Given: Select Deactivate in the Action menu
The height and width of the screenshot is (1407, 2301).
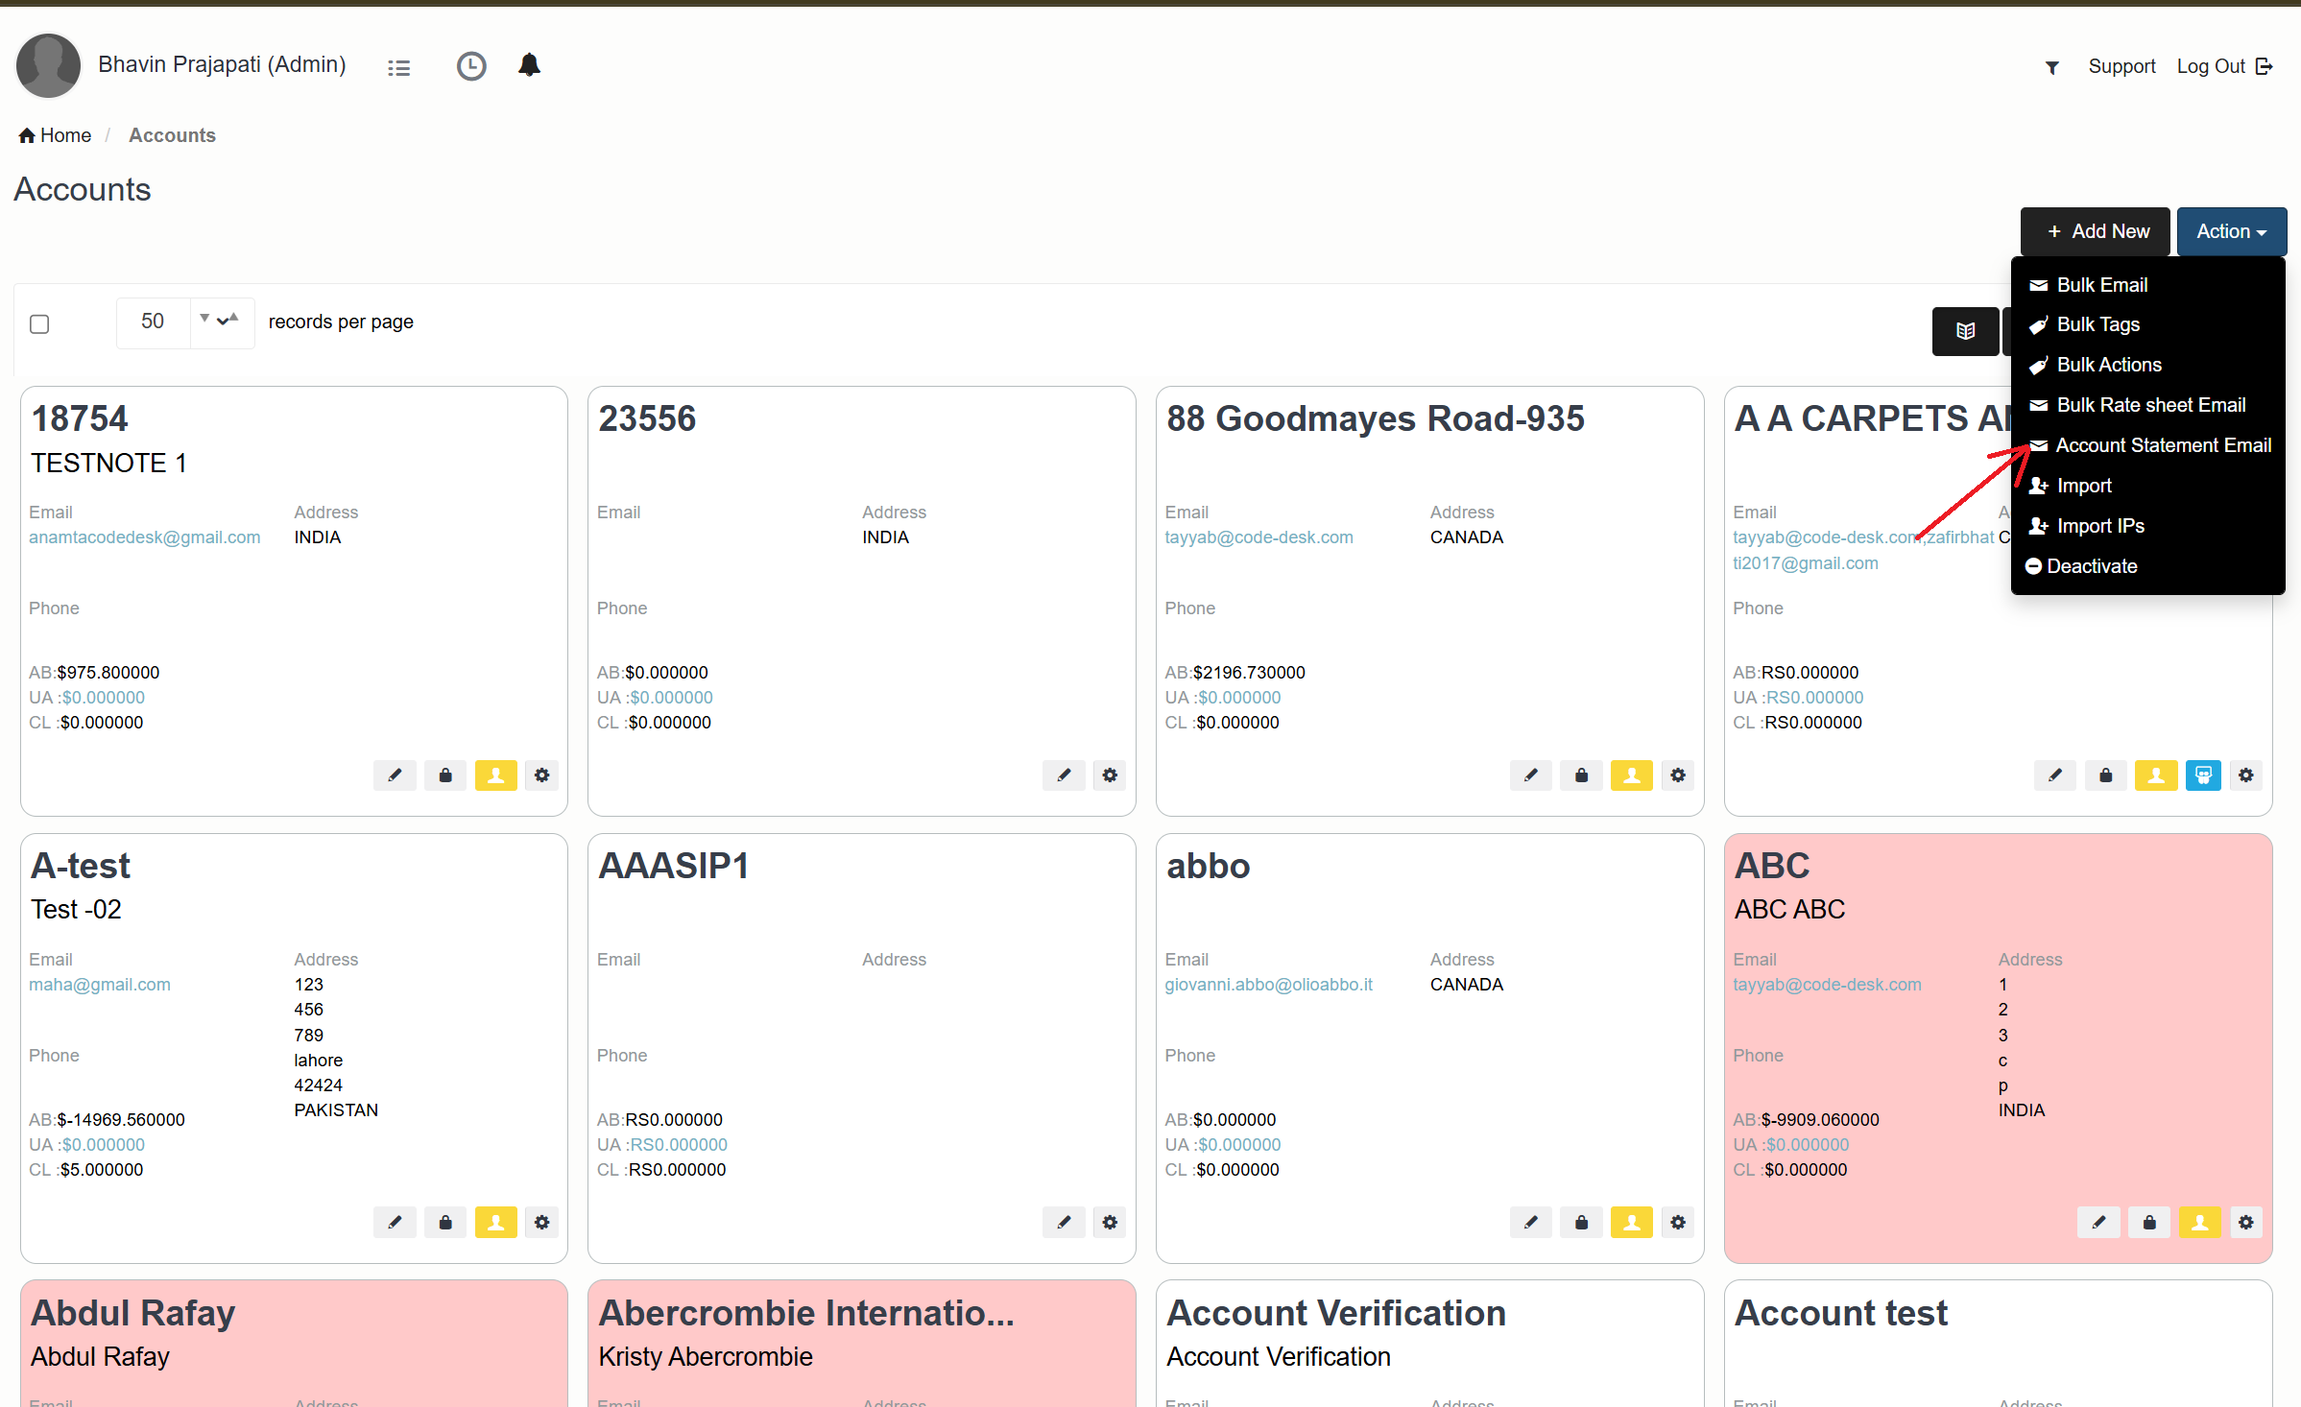Looking at the screenshot, I should (2091, 566).
